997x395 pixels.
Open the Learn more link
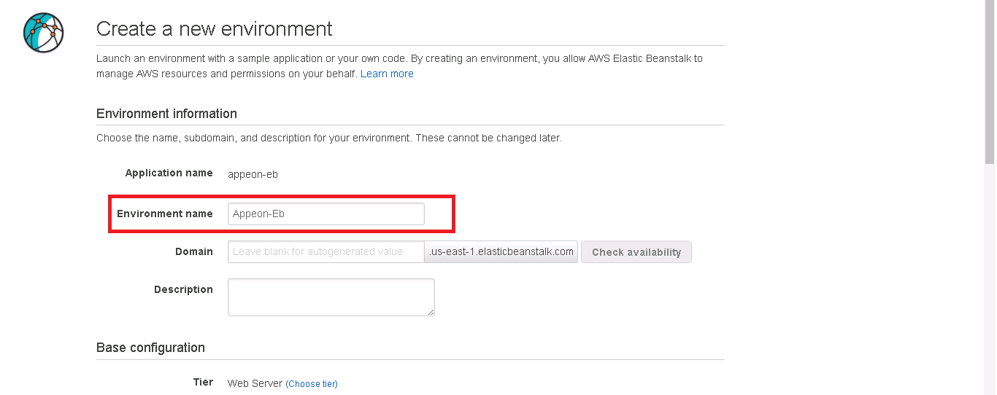(387, 74)
